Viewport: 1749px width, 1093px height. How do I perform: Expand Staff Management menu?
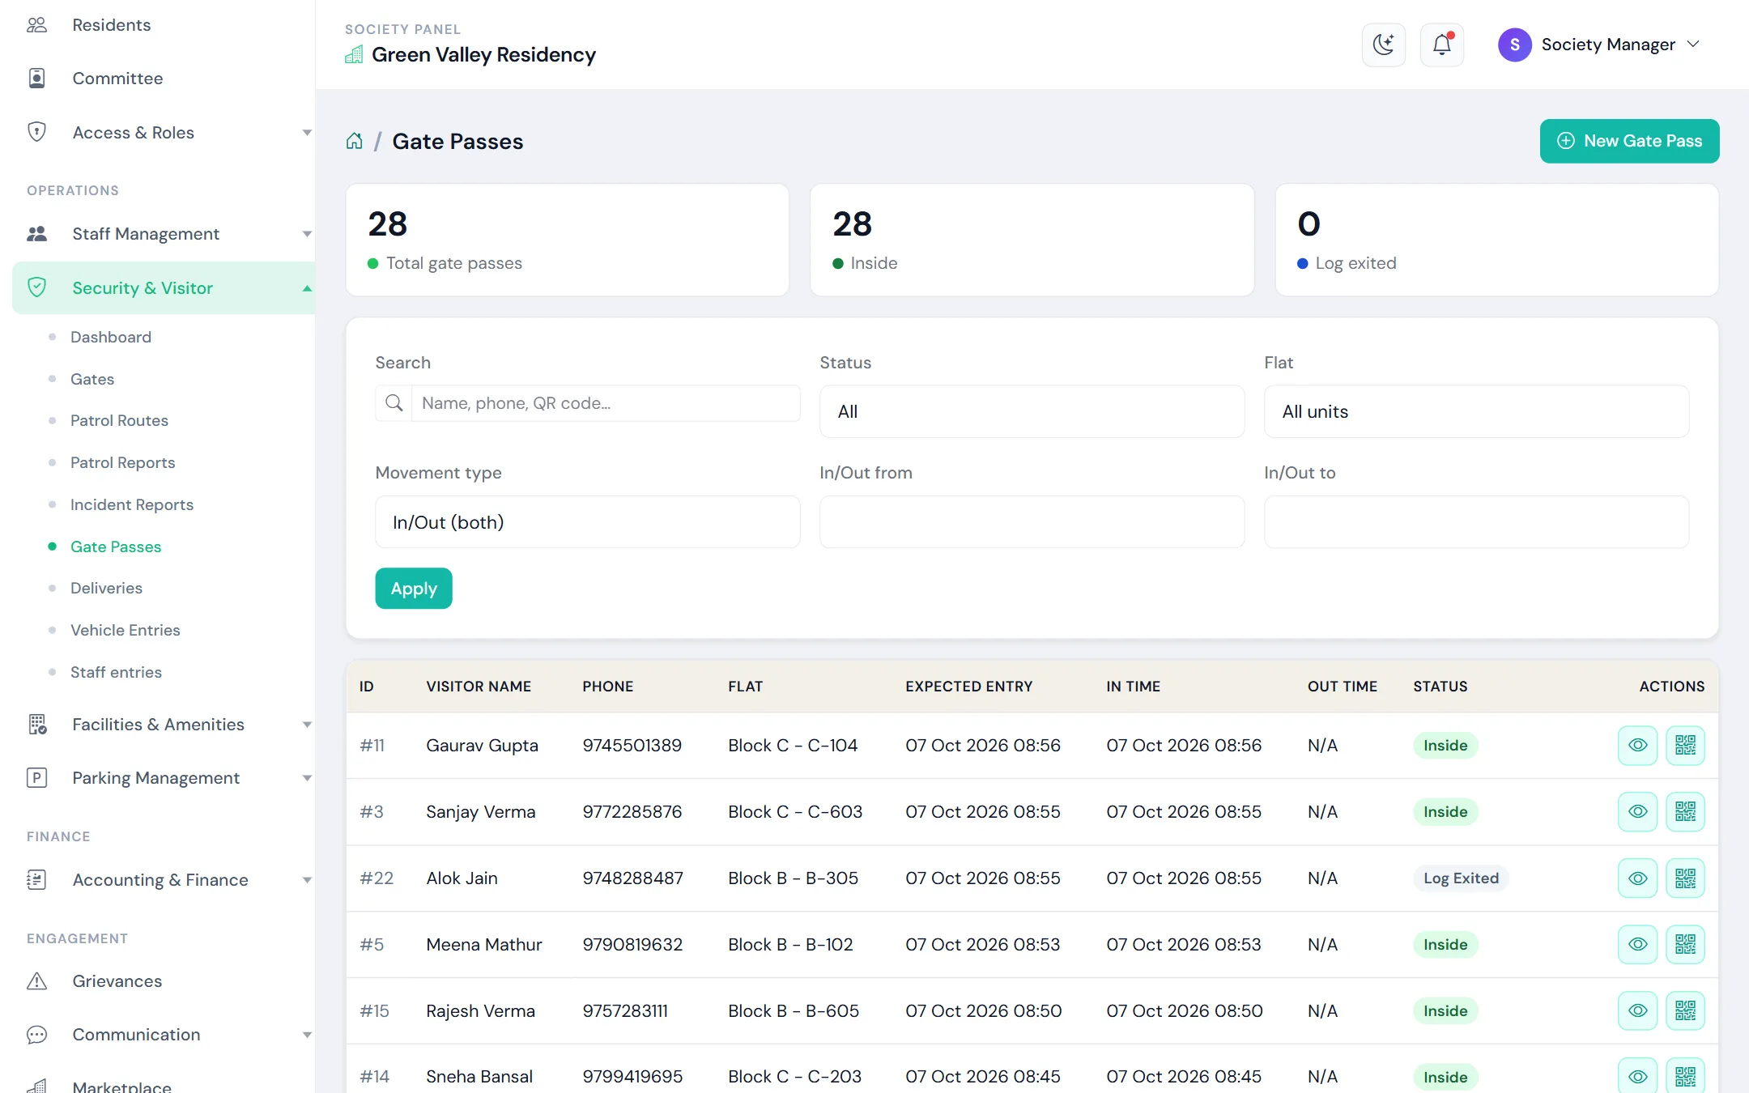coord(163,234)
